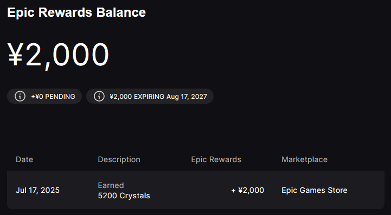Click the + ¥2,000 earned amount in row

click(248, 190)
